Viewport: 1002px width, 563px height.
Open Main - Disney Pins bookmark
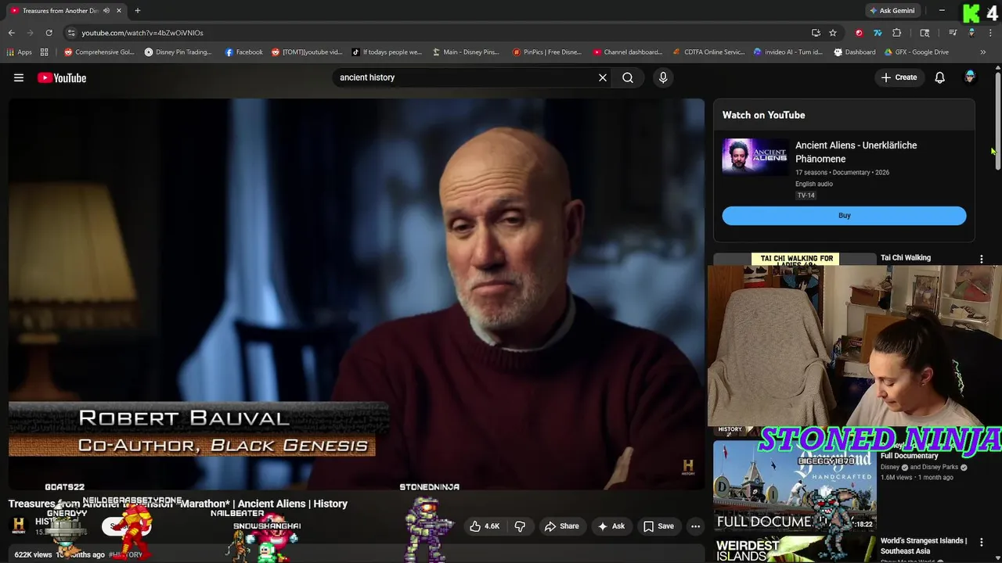coord(467,52)
